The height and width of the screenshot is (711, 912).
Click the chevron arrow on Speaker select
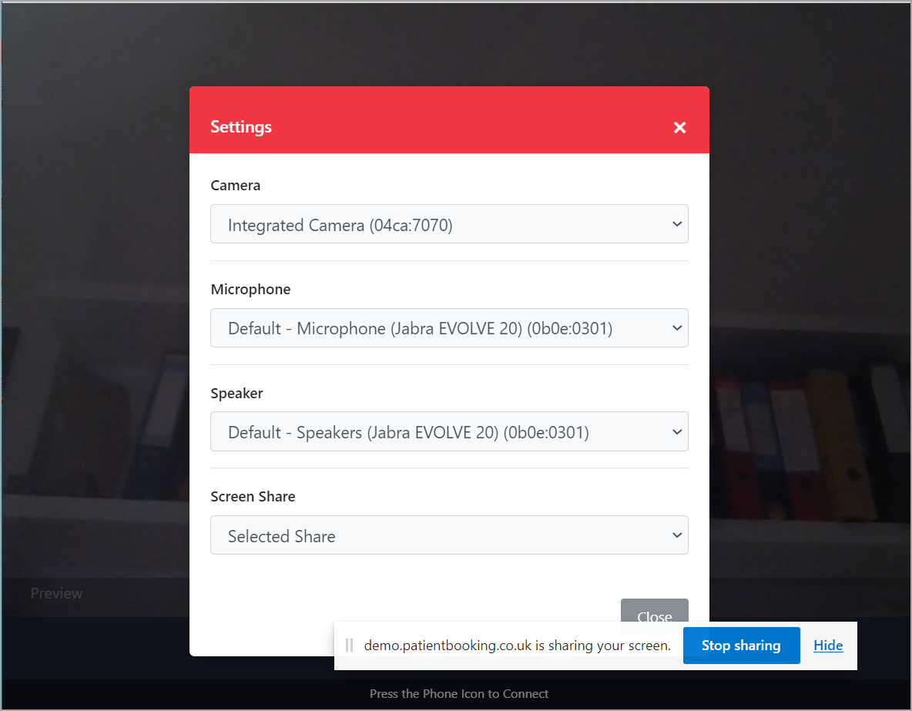(677, 432)
